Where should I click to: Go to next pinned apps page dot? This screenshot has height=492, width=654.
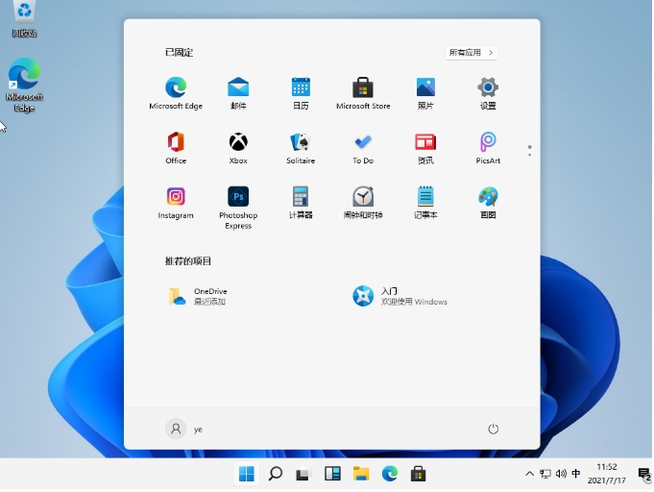click(529, 155)
